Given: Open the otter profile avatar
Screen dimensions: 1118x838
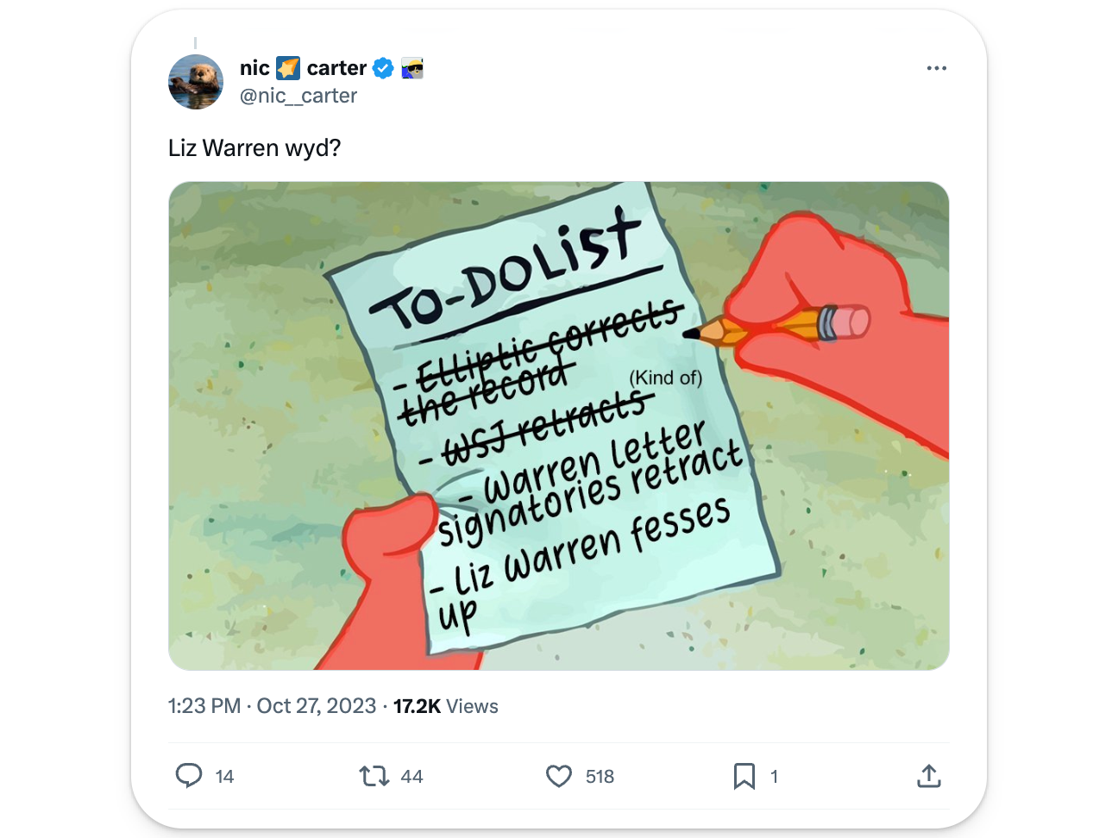Looking at the screenshot, I should (x=196, y=82).
